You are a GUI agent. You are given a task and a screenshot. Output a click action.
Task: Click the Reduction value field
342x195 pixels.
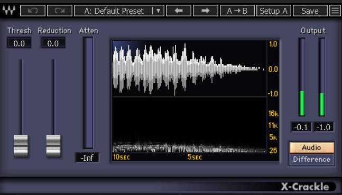coord(53,43)
